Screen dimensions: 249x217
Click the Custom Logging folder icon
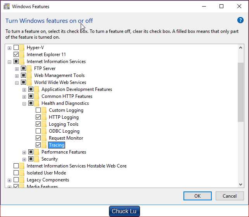pos(44,110)
